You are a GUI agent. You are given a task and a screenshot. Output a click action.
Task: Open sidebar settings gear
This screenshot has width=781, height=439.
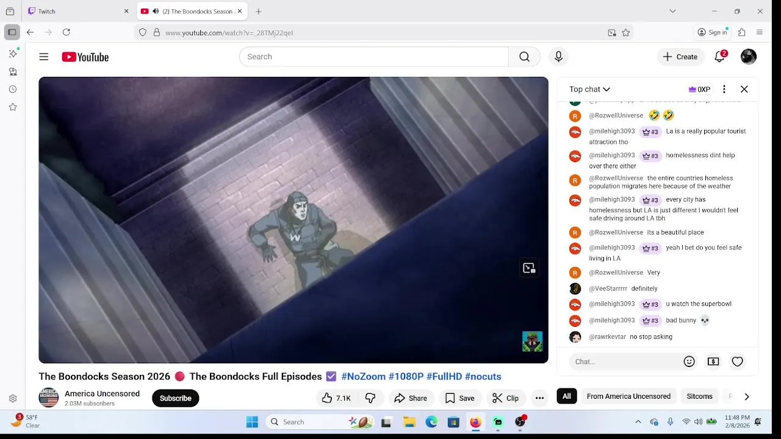click(13, 398)
